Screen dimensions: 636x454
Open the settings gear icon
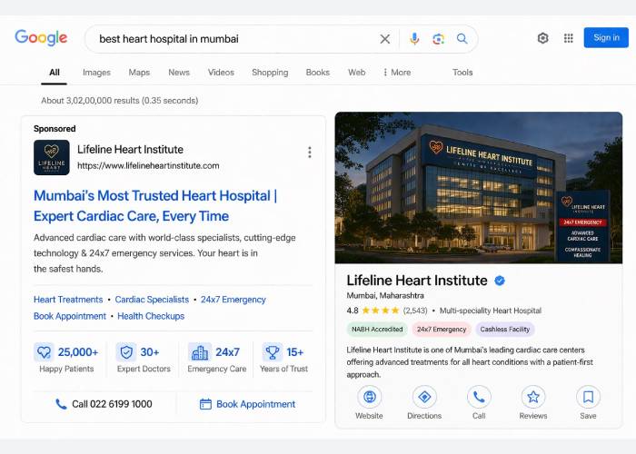542,38
